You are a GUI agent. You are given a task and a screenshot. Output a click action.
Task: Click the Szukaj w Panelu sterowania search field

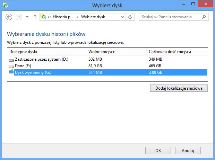tap(169, 17)
